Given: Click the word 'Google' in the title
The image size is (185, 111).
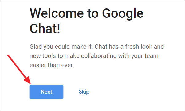Looking at the screenshot, I should 123,14.
